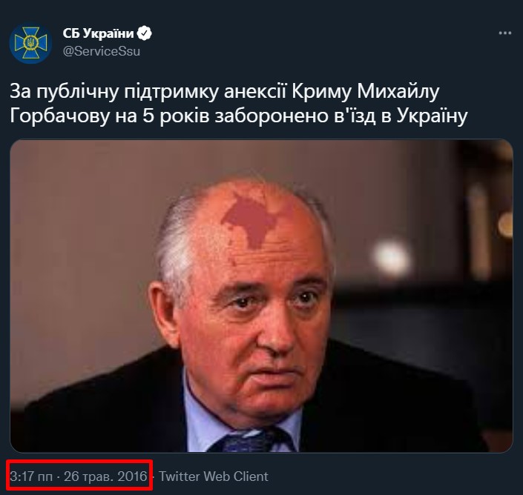Click the Twitter Web Client source label
The image size is (523, 495).
point(214,476)
